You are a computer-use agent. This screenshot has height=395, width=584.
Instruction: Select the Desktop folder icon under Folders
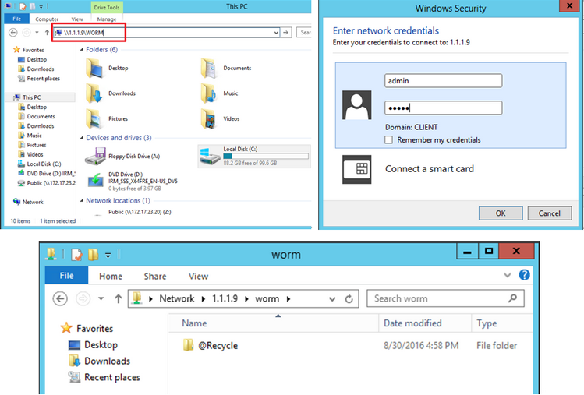click(94, 68)
